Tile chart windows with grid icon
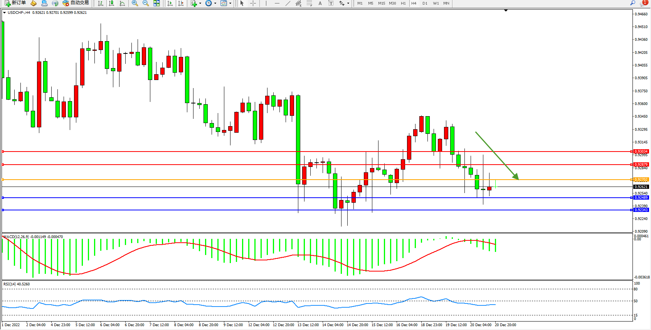 [x=156, y=3]
